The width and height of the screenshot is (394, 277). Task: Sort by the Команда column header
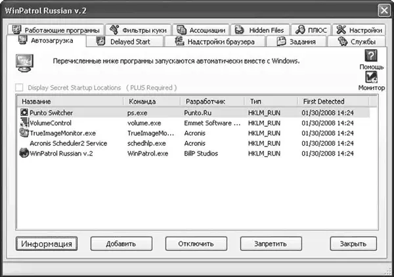152,102
